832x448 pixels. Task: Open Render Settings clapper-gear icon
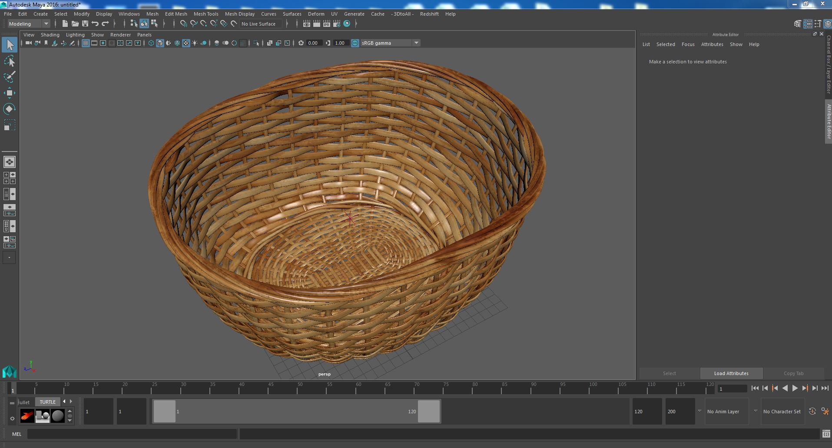pyautogui.click(x=337, y=24)
